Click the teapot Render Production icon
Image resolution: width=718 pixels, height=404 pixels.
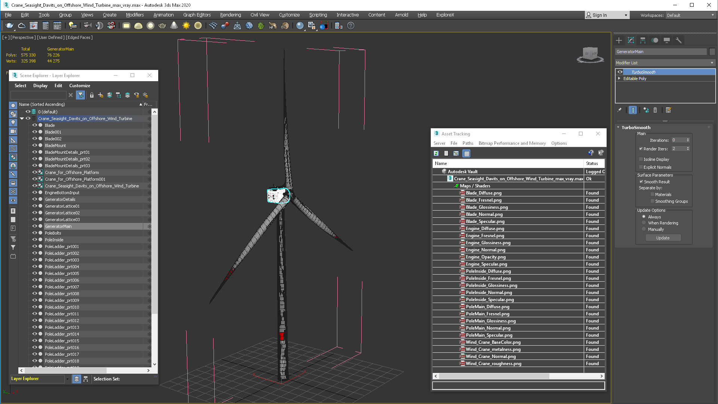10,26
